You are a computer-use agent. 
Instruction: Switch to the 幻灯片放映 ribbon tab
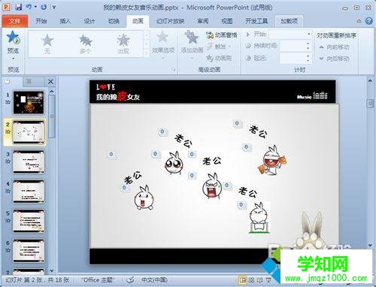[170, 21]
